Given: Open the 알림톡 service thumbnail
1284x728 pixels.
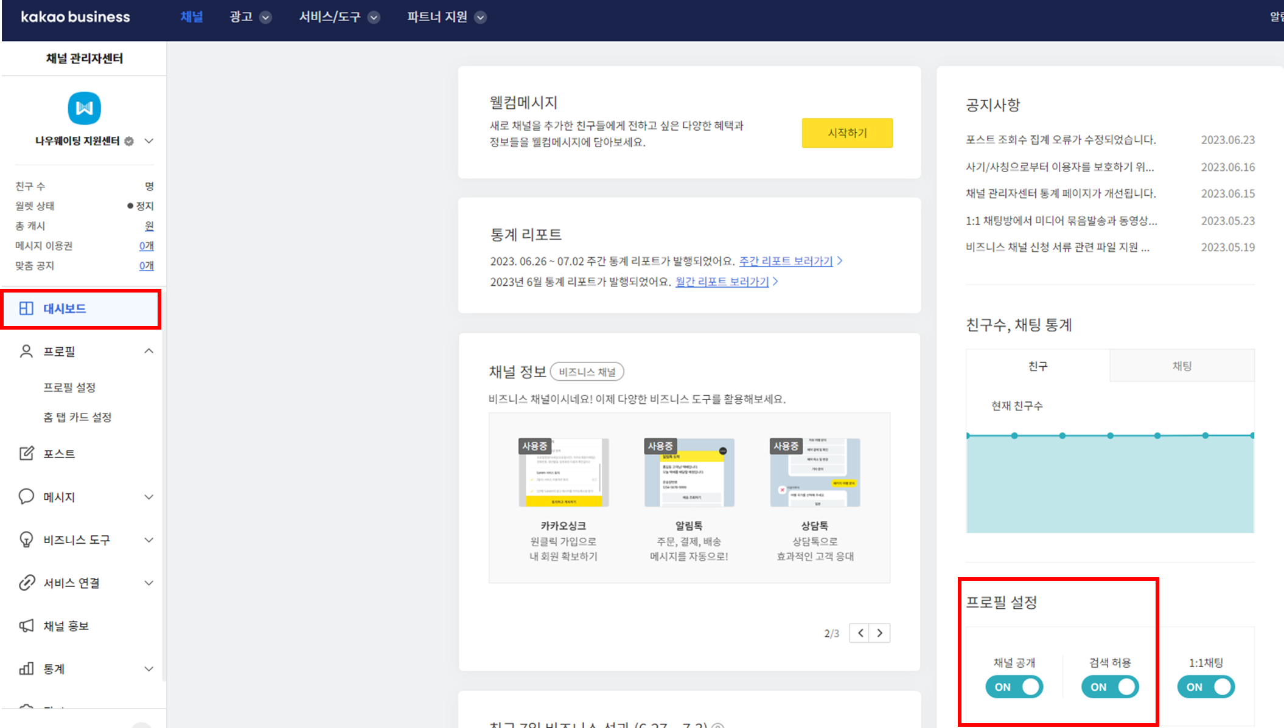Looking at the screenshot, I should coord(689,473).
